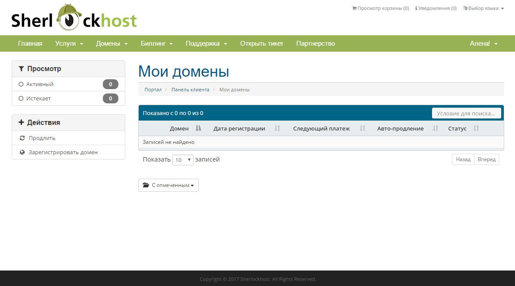Open the Выбор языка dropdown
The width and height of the screenshot is (515, 286).
tap(483, 8)
